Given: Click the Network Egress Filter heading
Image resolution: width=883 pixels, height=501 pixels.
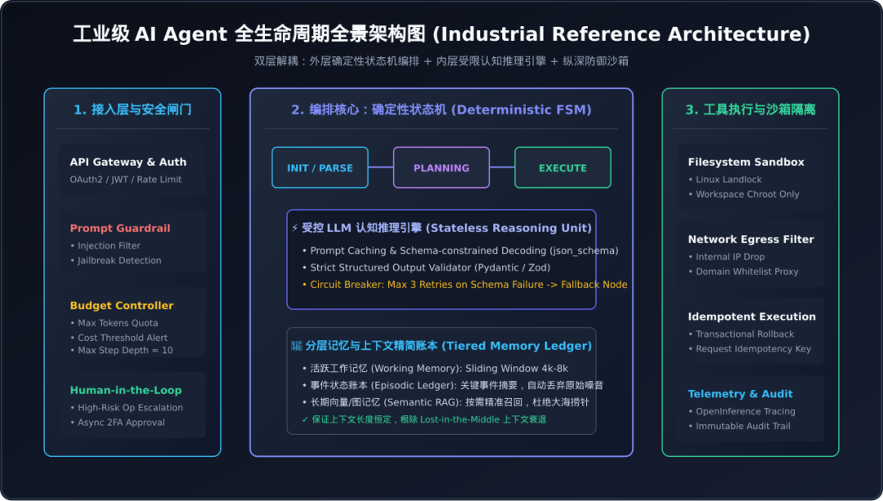Looking at the screenshot, I should tap(751, 239).
